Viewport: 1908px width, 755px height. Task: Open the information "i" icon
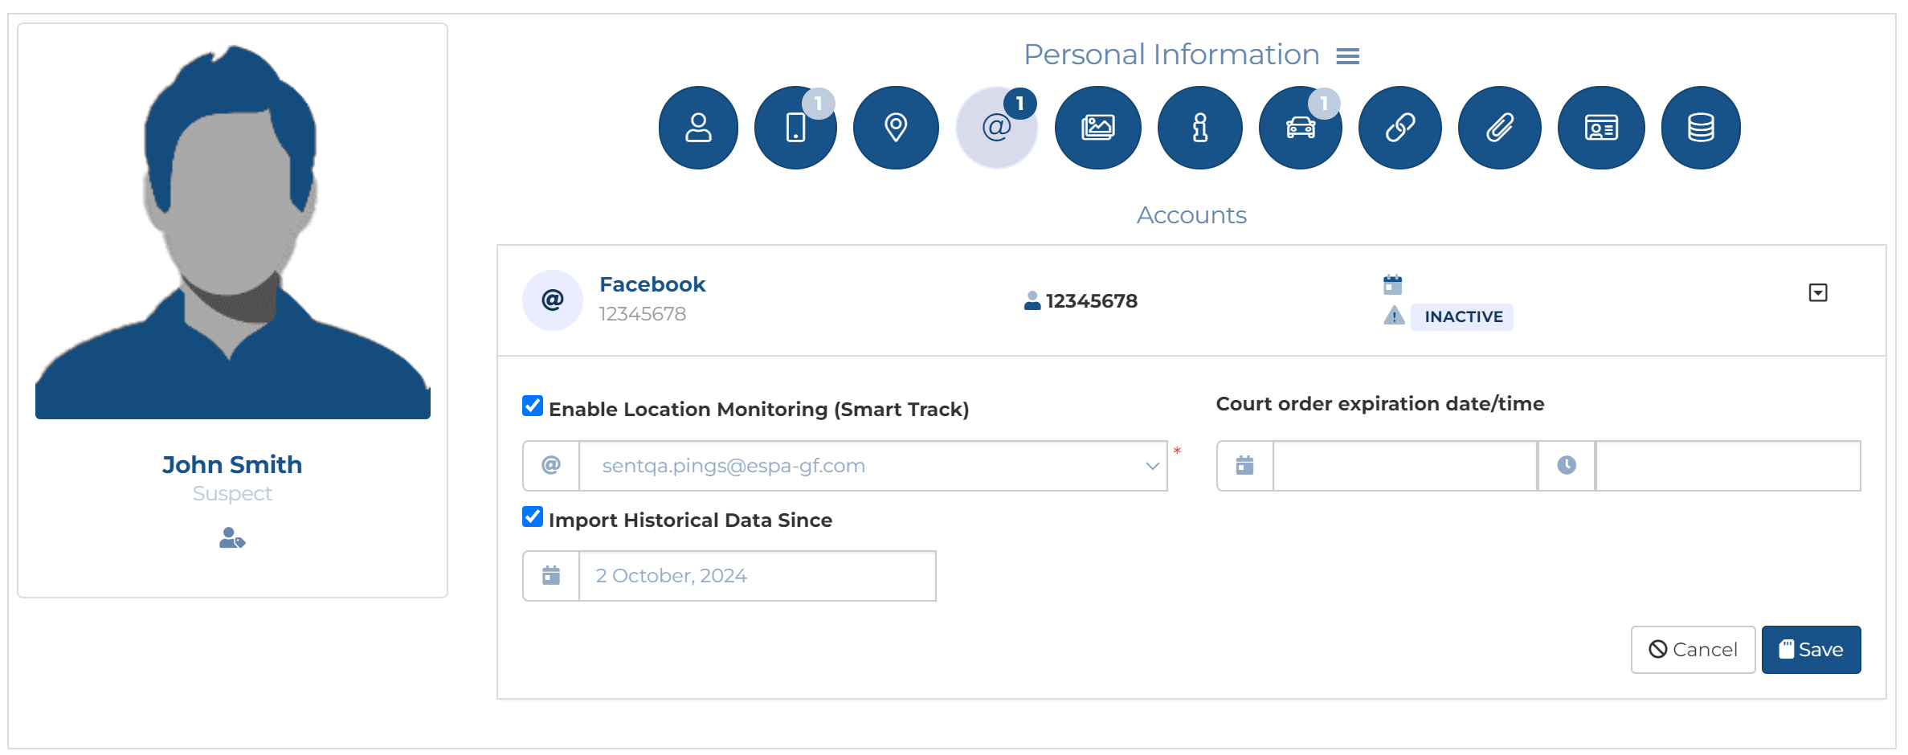(x=1199, y=128)
